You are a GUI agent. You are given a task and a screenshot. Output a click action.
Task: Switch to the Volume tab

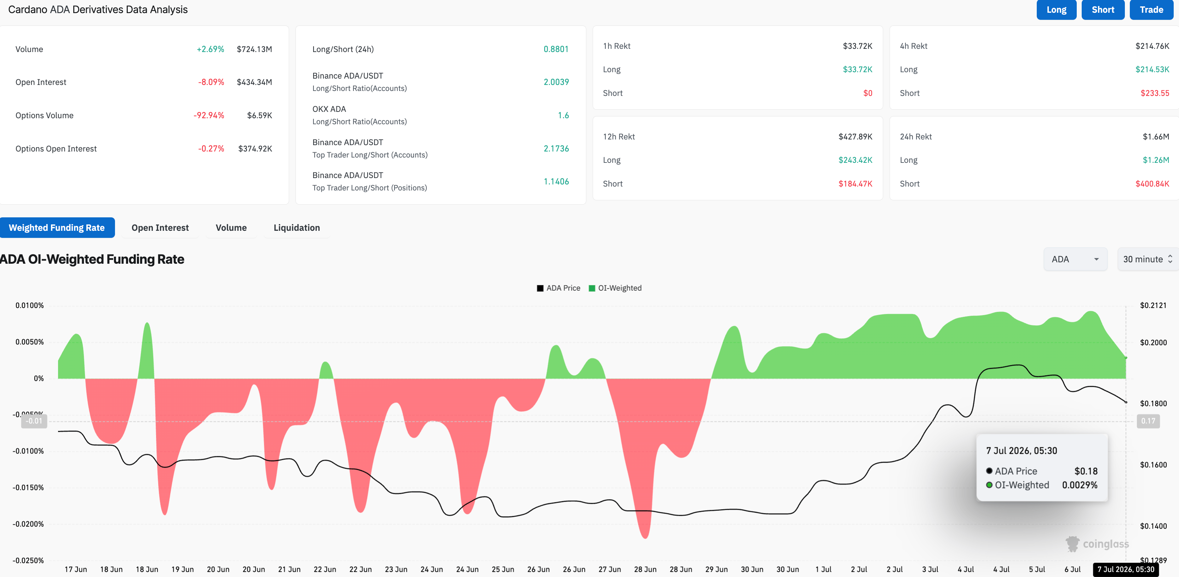pyautogui.click(x=231, y=228)
